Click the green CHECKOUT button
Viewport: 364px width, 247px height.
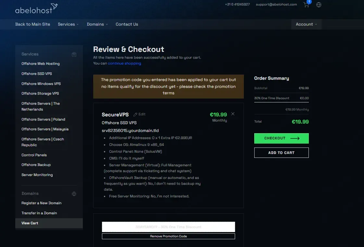pos(281,138)
